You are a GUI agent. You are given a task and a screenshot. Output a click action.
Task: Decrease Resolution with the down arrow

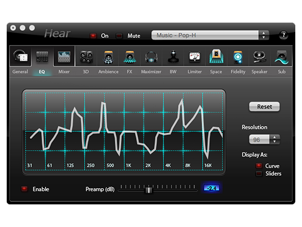(x=275, y=142)
